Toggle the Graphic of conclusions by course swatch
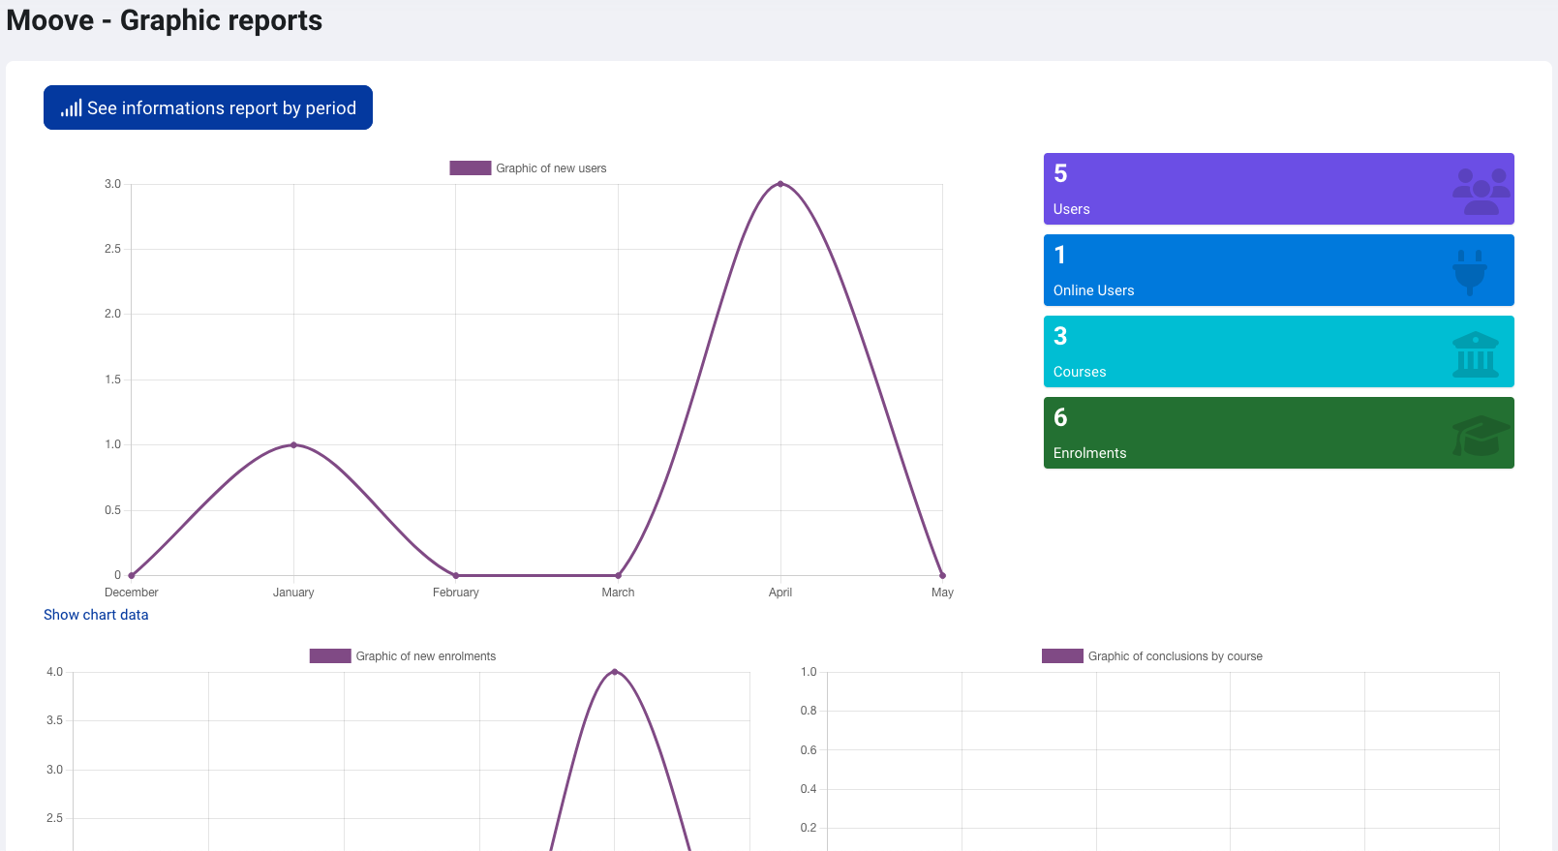 coord(1062,656)
